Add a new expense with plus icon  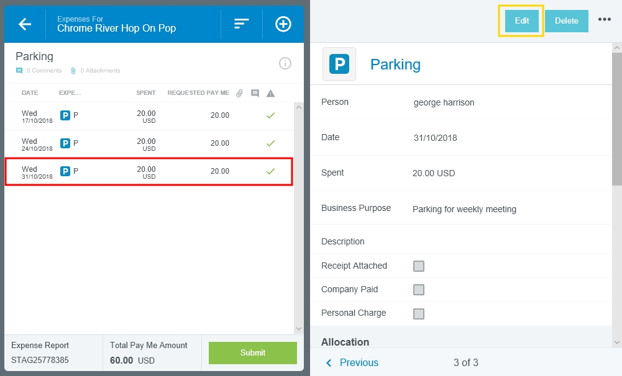(x=283, y=24)
